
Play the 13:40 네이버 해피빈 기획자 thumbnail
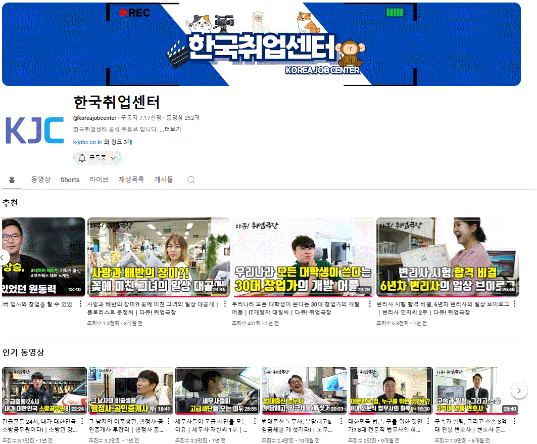click(x=43, y=257)
